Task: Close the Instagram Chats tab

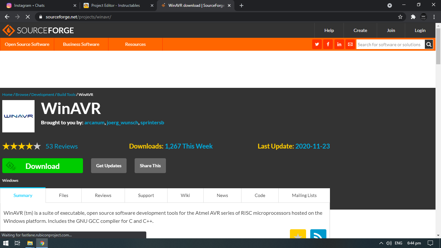Action: point(75,5)
